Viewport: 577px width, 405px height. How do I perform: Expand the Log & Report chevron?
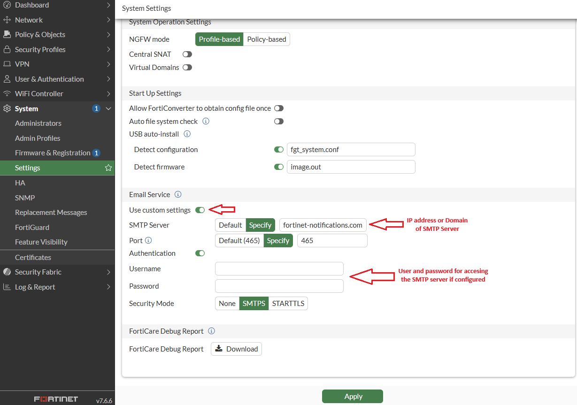click(108, 287)
